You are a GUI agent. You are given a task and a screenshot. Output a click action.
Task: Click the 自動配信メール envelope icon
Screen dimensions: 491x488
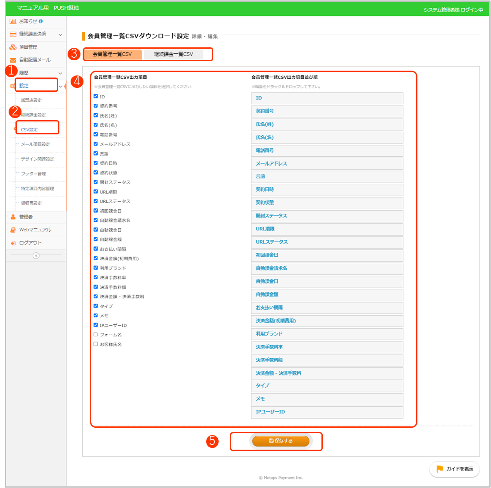pos(13,60)
